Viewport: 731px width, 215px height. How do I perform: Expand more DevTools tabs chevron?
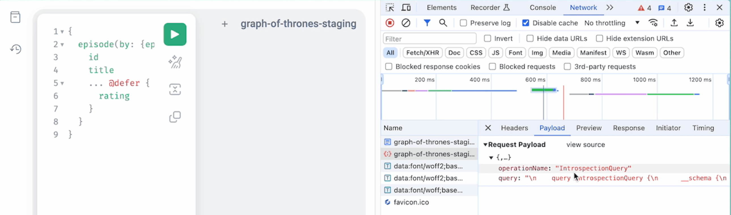tap(610, 8)
